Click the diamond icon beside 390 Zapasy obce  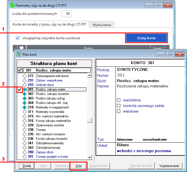click(24, 152)
